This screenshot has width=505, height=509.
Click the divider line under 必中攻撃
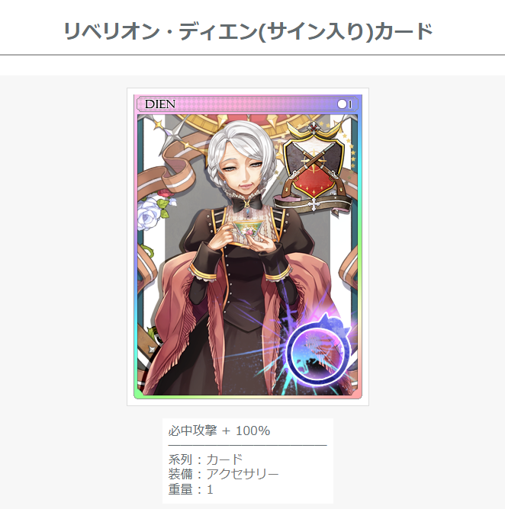pos(248,445)
